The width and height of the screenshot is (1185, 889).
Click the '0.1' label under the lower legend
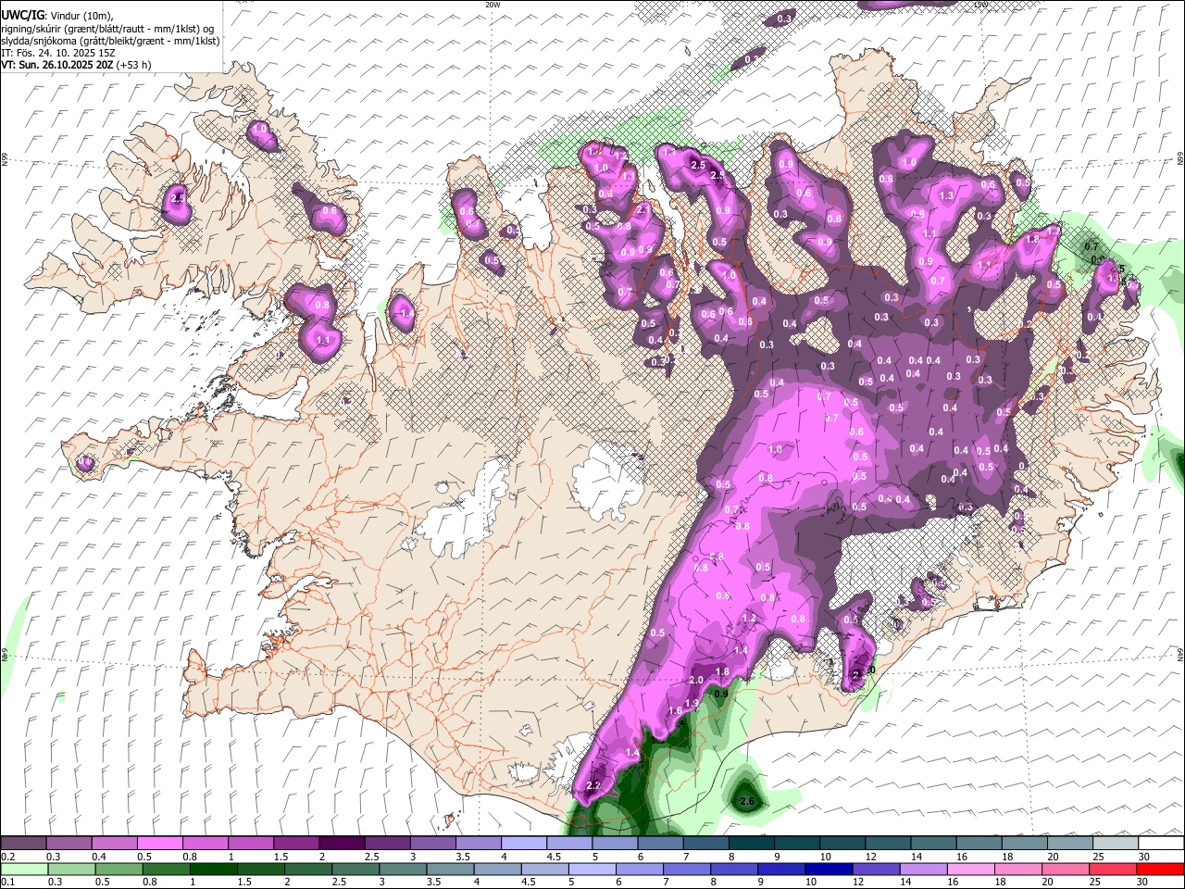click(8, 882)
